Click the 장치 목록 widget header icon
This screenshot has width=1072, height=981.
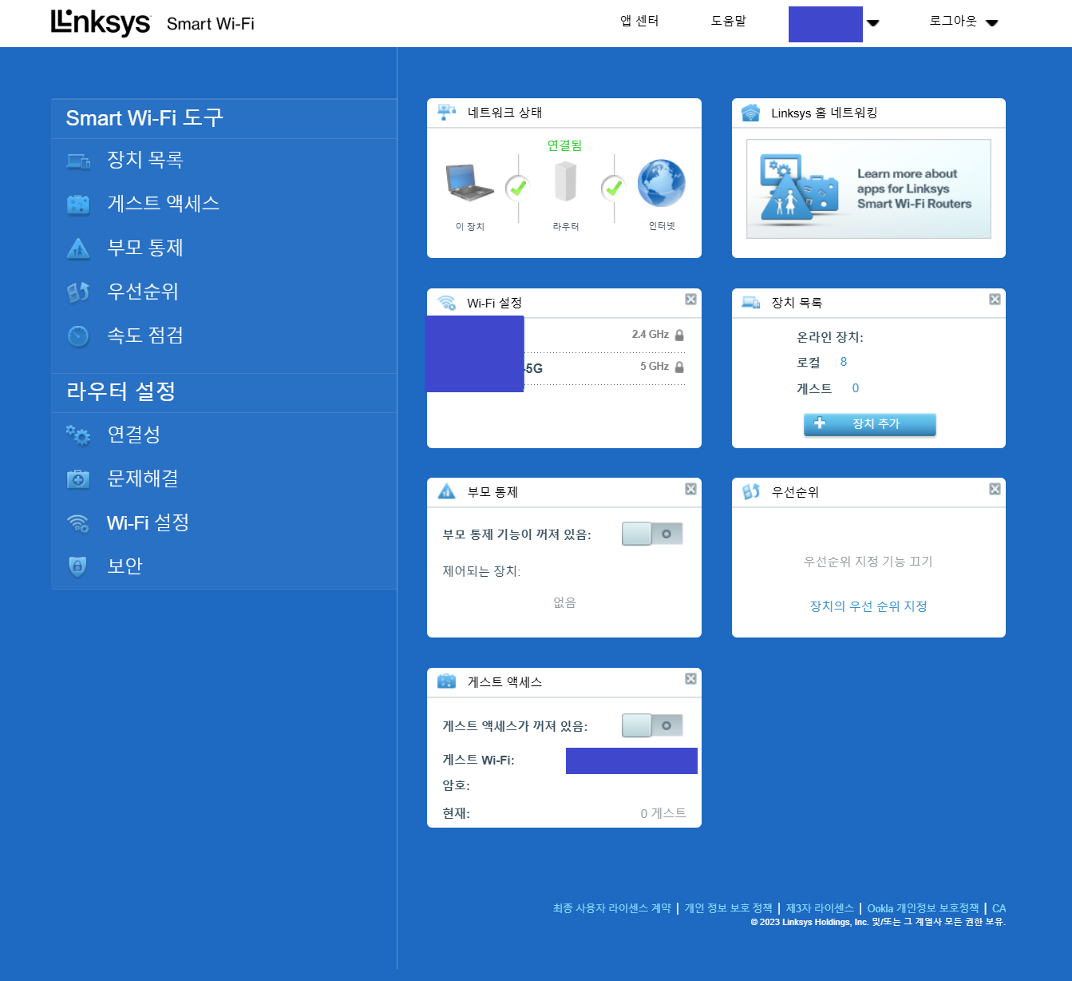(751, 303)
